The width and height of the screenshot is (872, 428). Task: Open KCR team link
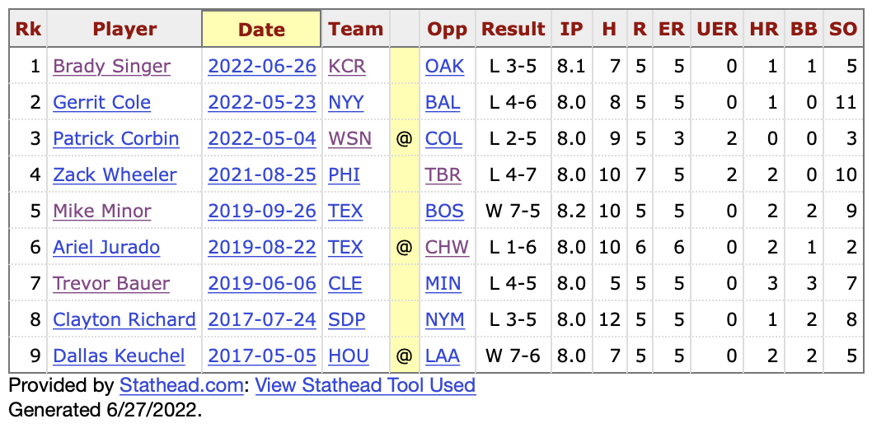347,67
